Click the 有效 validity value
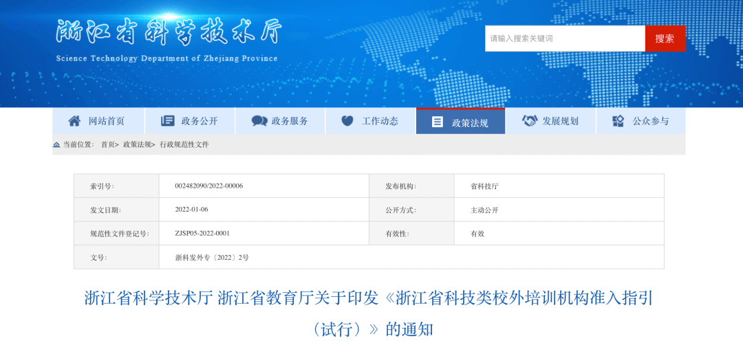 477,234
